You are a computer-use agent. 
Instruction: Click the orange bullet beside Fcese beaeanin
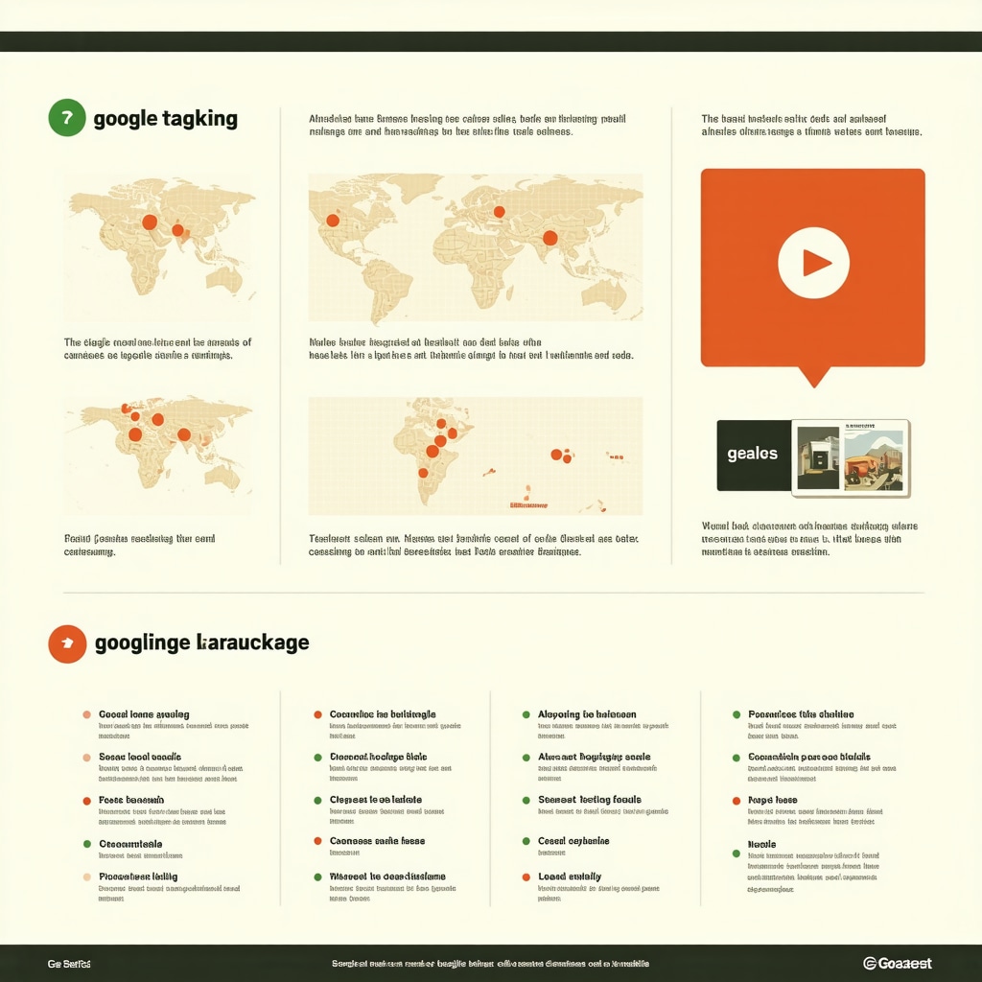click(x=87, y=801)
